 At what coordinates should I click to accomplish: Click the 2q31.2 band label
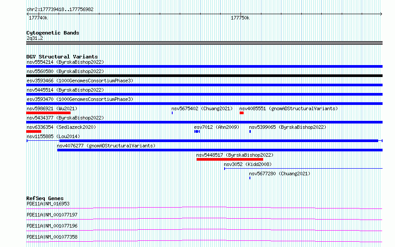pos(35,38)
